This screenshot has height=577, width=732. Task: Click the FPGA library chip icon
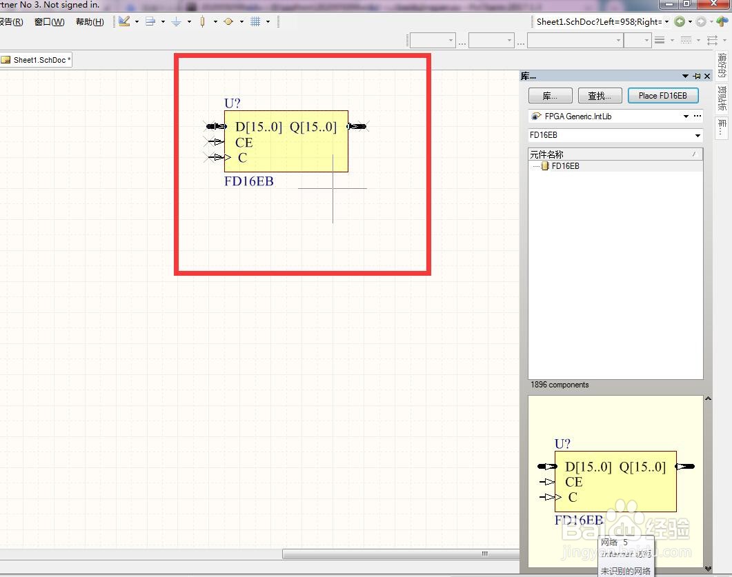pos(536,116)
